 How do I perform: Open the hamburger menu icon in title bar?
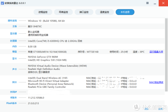click(148, 3)
